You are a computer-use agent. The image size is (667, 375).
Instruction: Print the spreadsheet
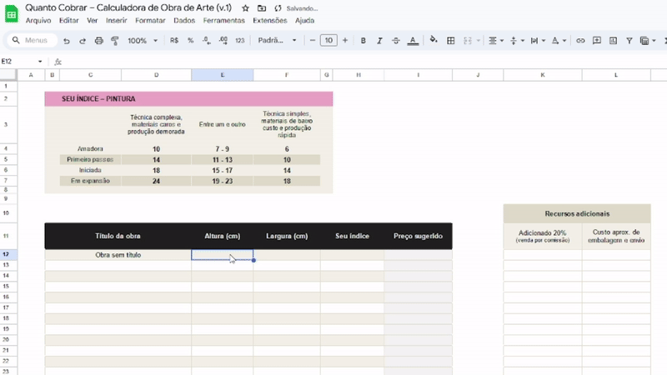[98, 40]
